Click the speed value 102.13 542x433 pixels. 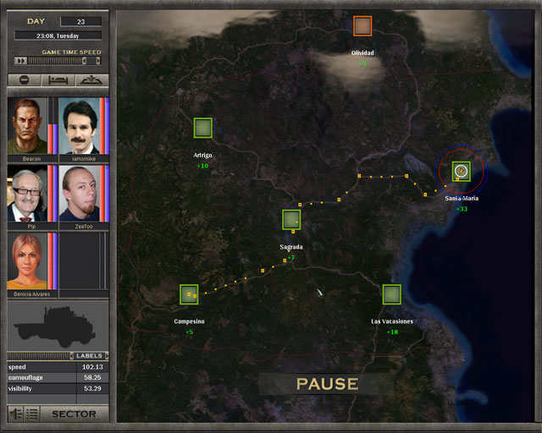pos(92,367)
